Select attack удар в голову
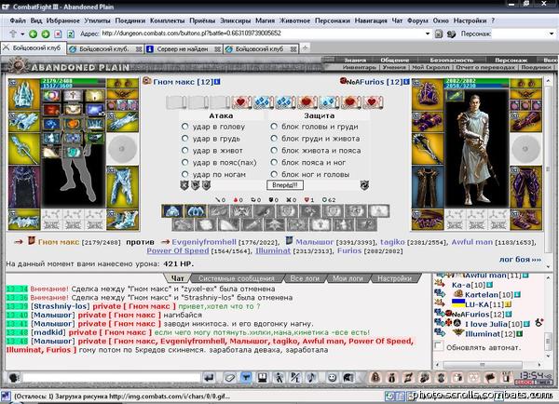Screen dimensions: 559x404 coord(184,127)
